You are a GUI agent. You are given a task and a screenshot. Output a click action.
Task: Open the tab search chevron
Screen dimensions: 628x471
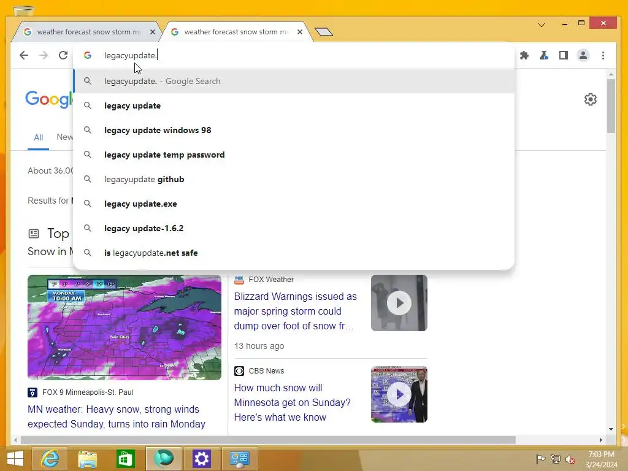click(542, 25)
